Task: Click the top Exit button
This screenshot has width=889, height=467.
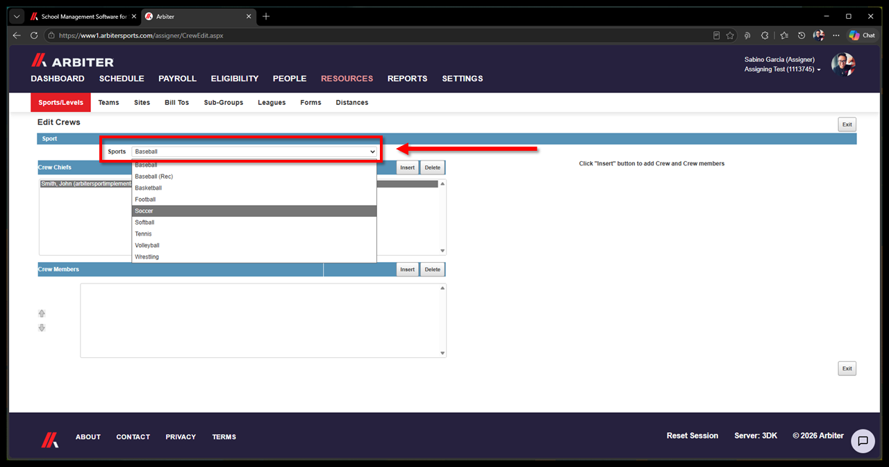Action: pos(847,124)
